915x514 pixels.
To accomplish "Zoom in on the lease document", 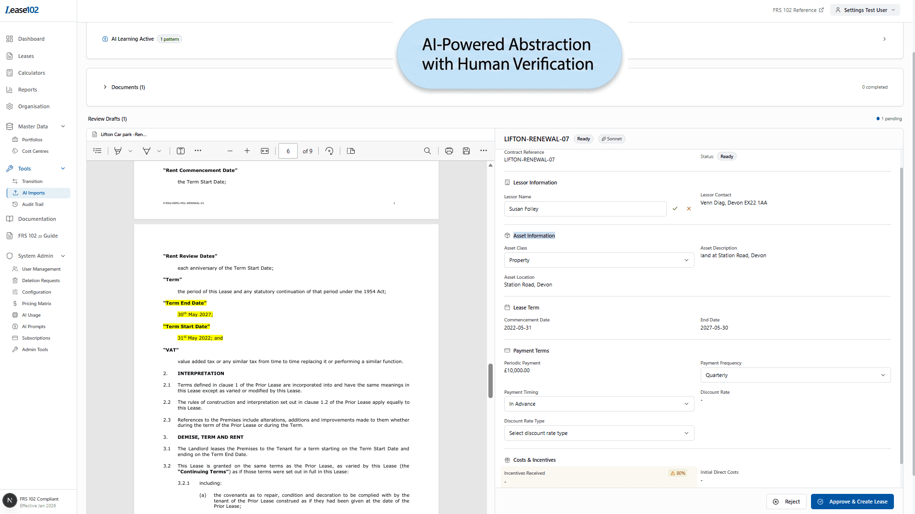I will point(247,150).
